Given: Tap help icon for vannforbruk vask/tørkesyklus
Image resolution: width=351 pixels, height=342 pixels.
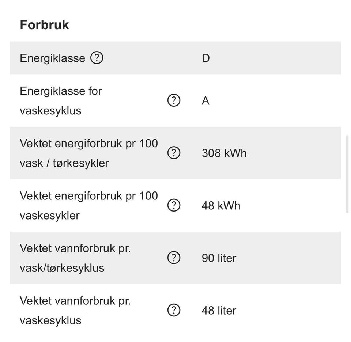Looking at the screenshot, I should coord(174,258).
